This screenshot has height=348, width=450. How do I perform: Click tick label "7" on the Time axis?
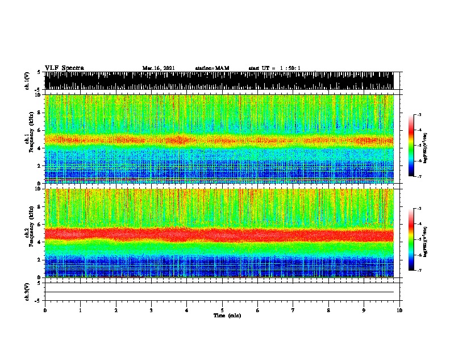293,310
